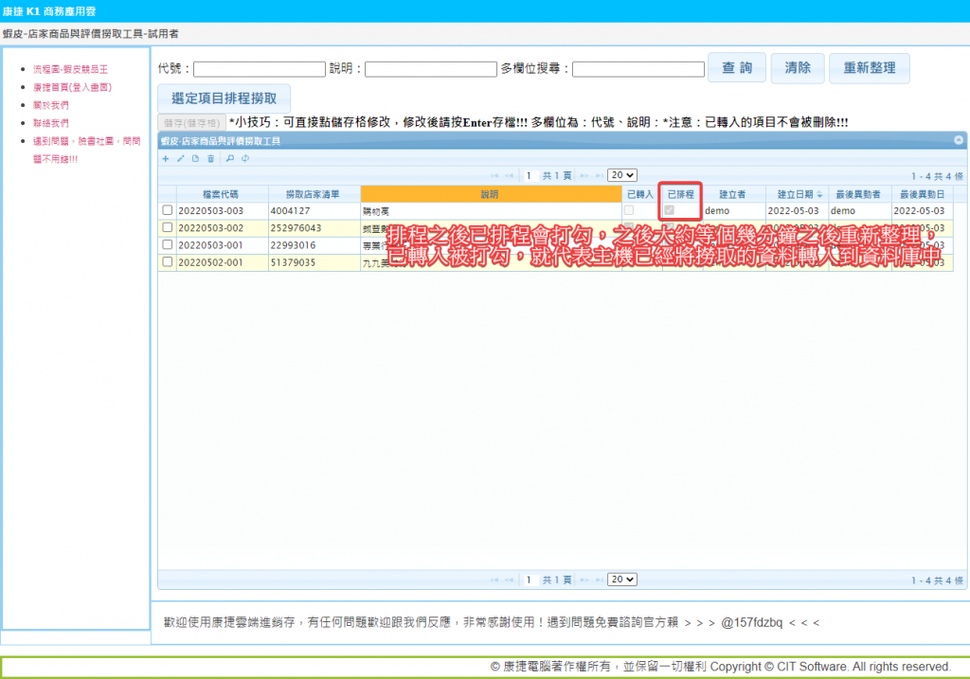Open bottom pager rows-per-page dropdown

pyautogui.click(x=622, y=580)
